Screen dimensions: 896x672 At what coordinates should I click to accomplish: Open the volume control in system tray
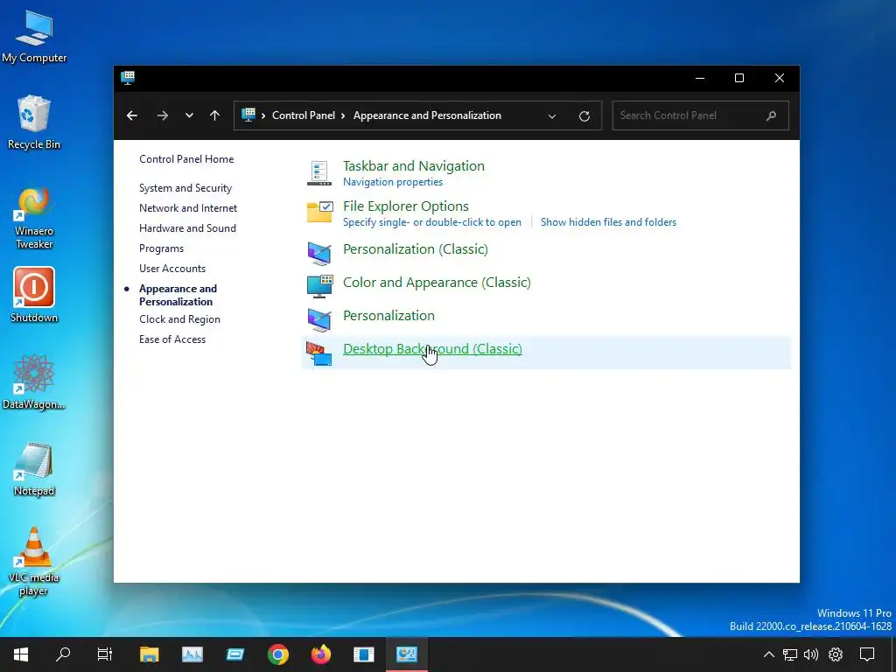811,654
